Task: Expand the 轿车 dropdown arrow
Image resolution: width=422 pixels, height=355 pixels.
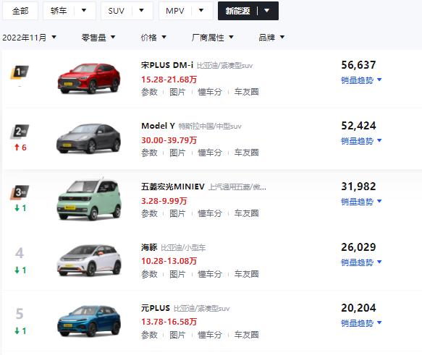Action: click(84, 10)
